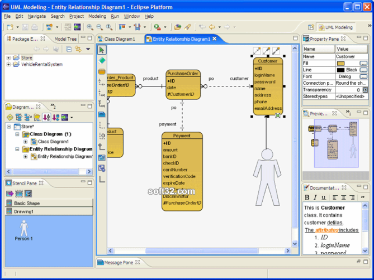
Task: Open the Basic Shape stencil section
Action: 27,204
